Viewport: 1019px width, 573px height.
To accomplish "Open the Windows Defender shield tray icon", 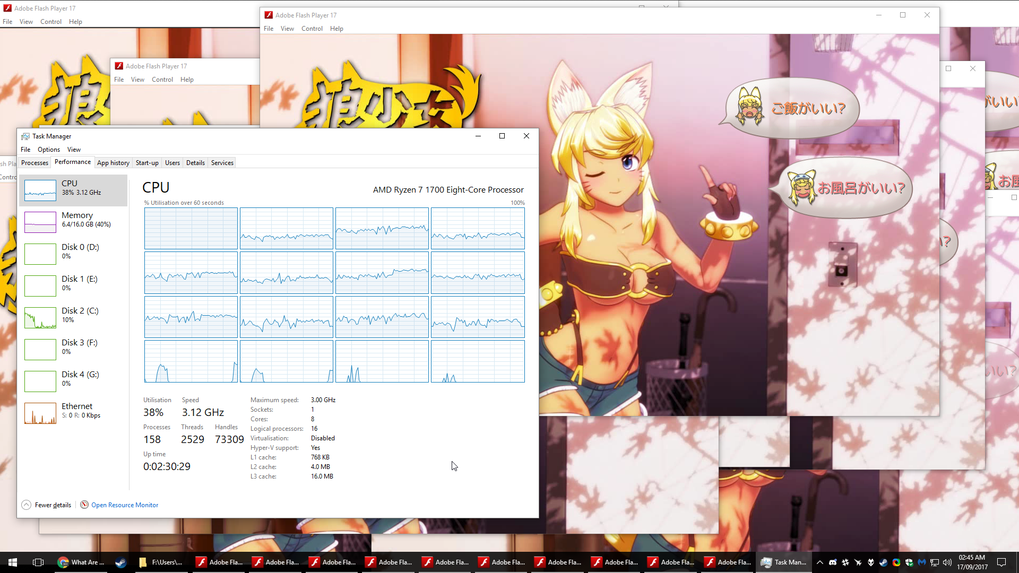I will point(909,562).
